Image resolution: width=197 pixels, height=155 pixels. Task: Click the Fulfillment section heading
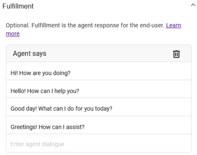coord(18,6)
